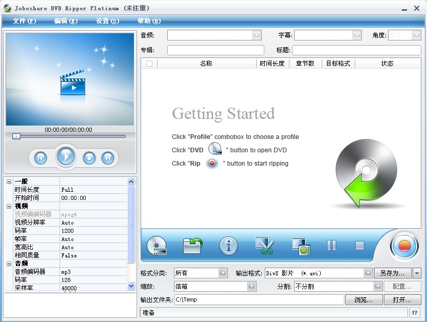Viewport: 427px width, 322px height.
Task: Click the small Rip icon in Getting Started
Action: [x=212, y=163]
